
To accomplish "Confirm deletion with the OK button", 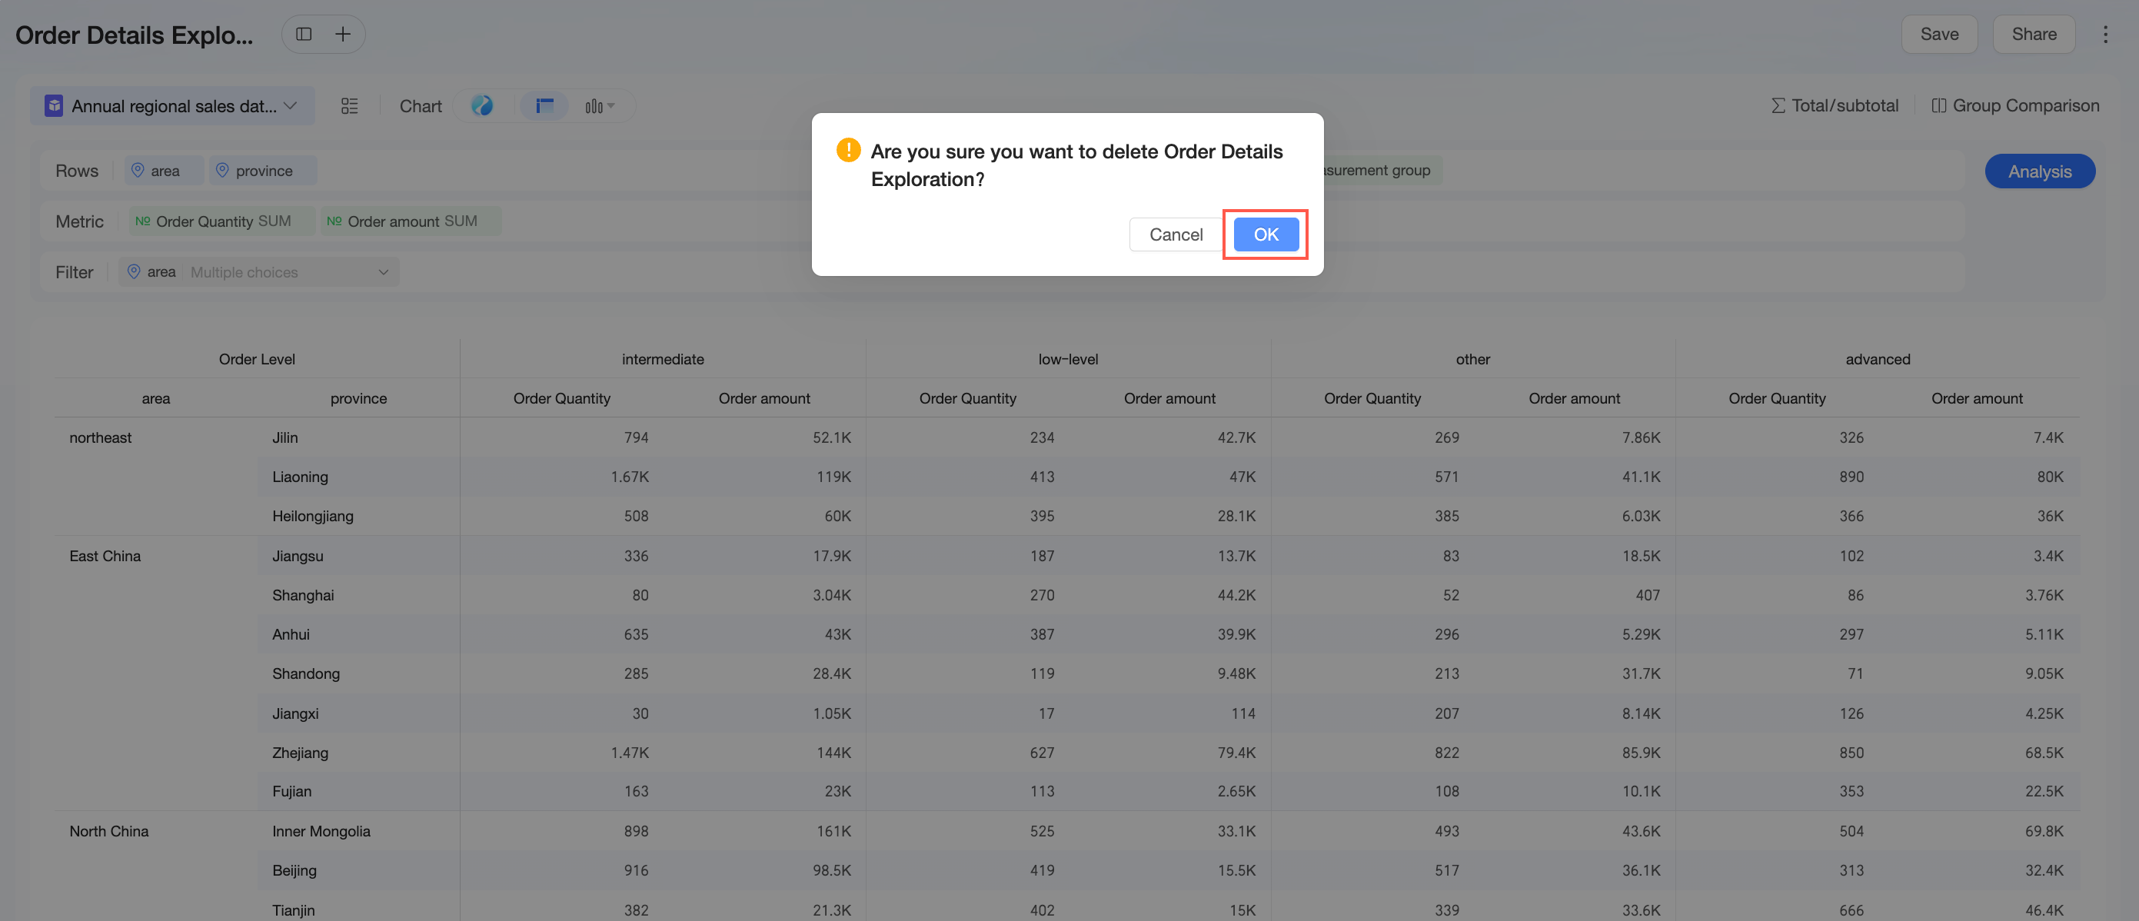I will pyautogui.click(x=1266, y=234).
